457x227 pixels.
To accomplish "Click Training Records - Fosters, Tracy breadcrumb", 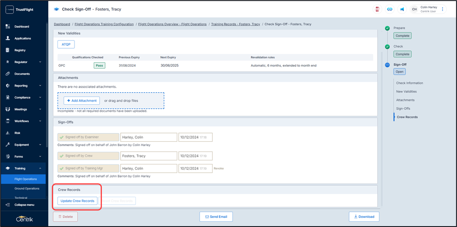I will point(235,24).
